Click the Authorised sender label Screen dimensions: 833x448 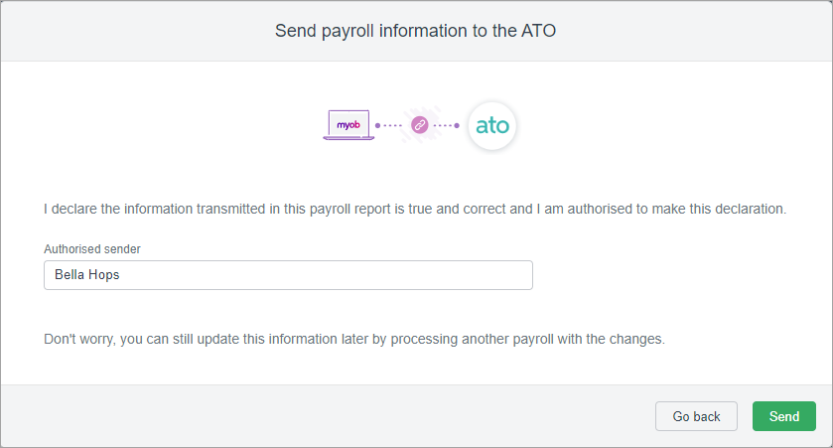[x=89, y=248]
